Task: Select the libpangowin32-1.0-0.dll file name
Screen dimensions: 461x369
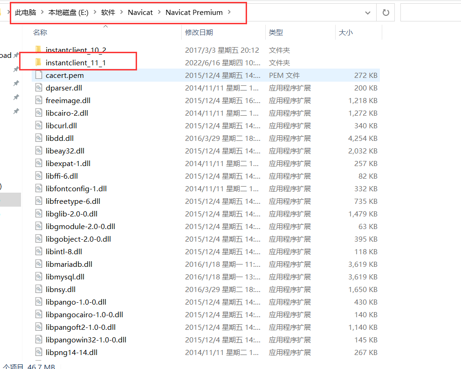Action: (86, 340)
